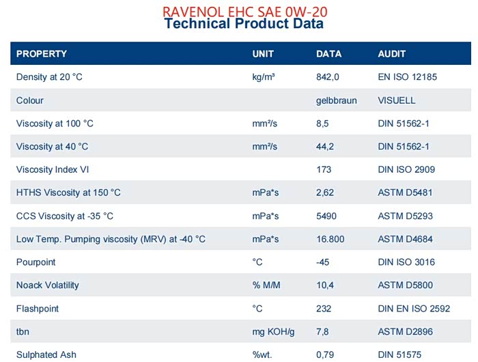
Task: Click the ASTM D5293 audit standard
Action: pos(405,216)
